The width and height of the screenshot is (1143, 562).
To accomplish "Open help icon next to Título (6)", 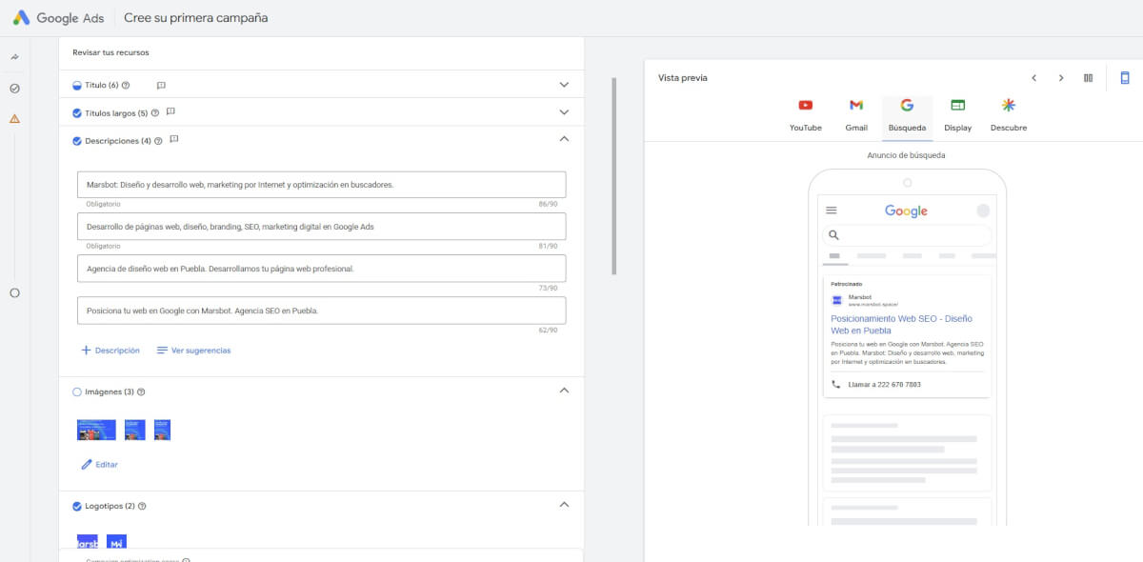I will point(126,86).
